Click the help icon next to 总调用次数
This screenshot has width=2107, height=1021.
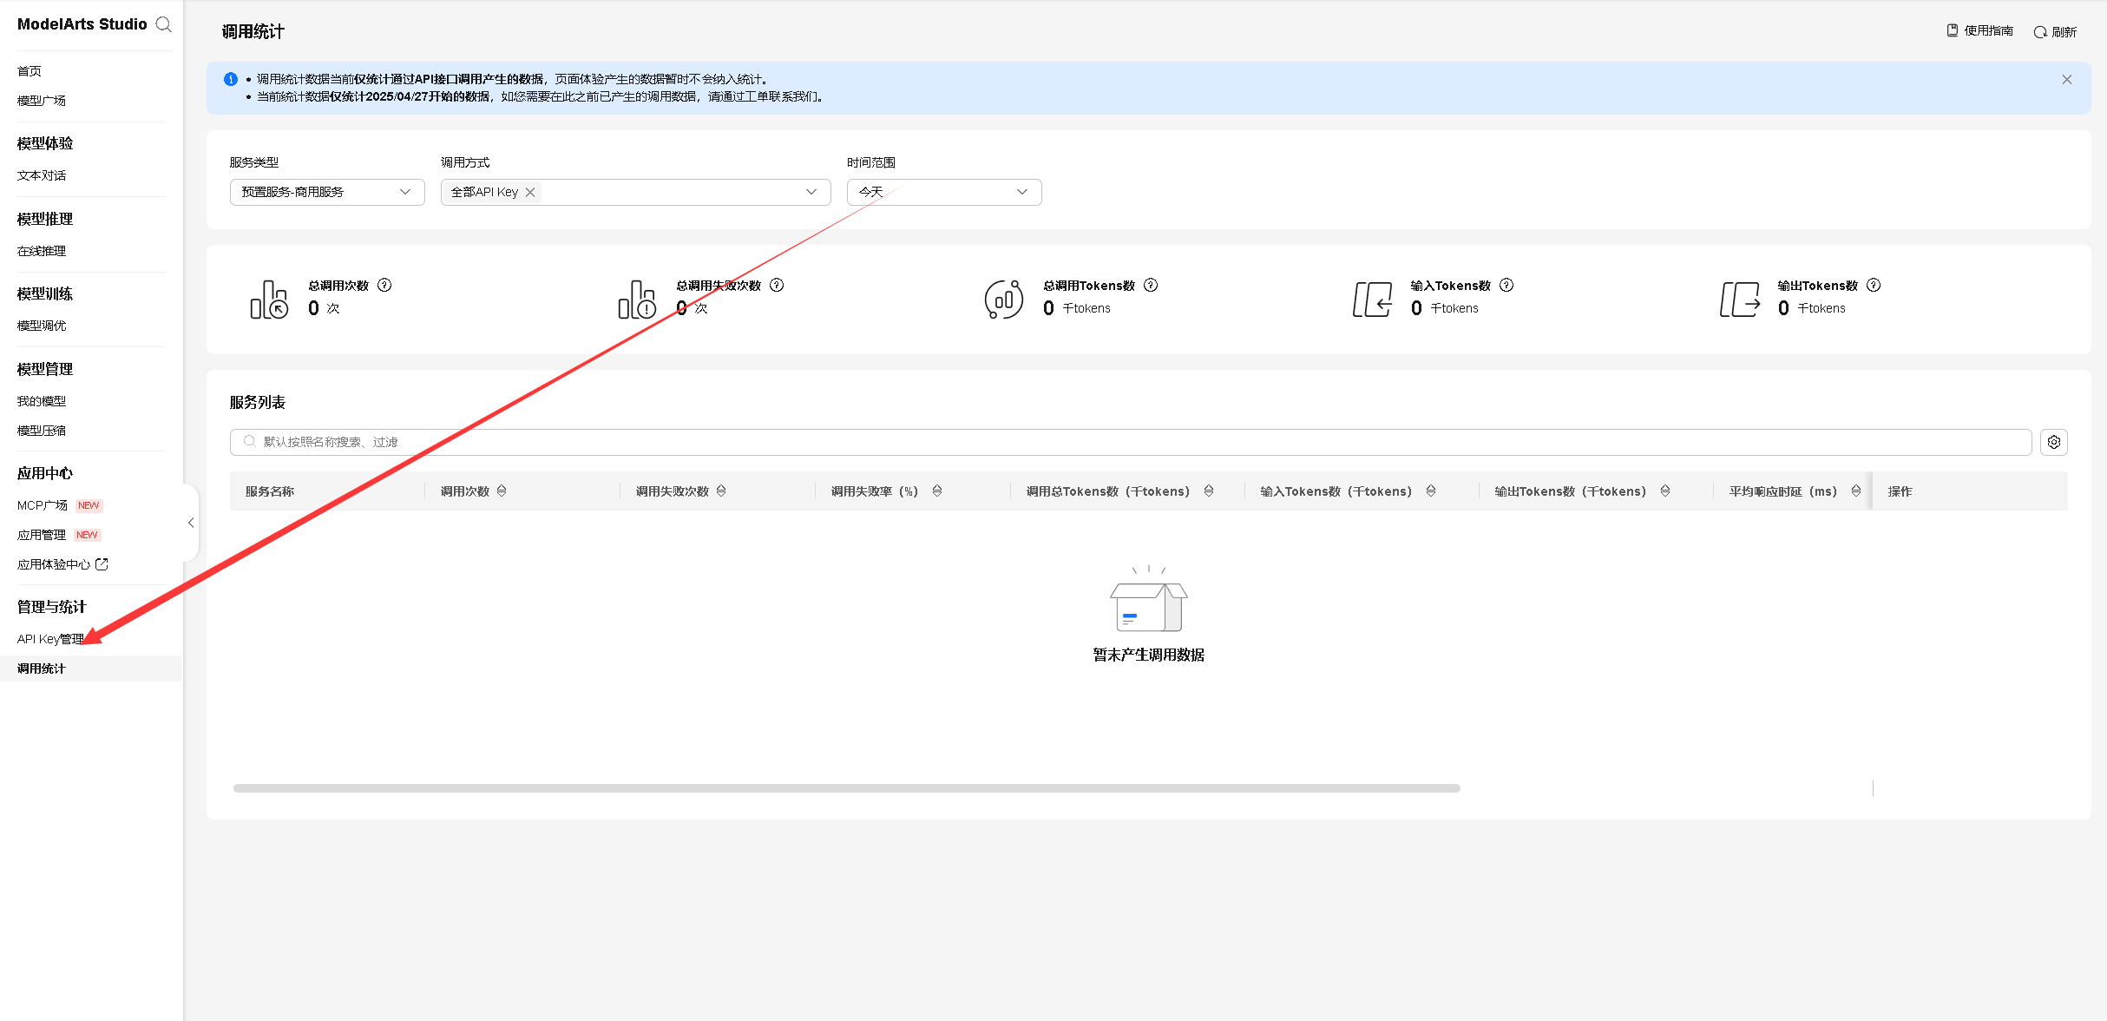click(x=384, y=285)
